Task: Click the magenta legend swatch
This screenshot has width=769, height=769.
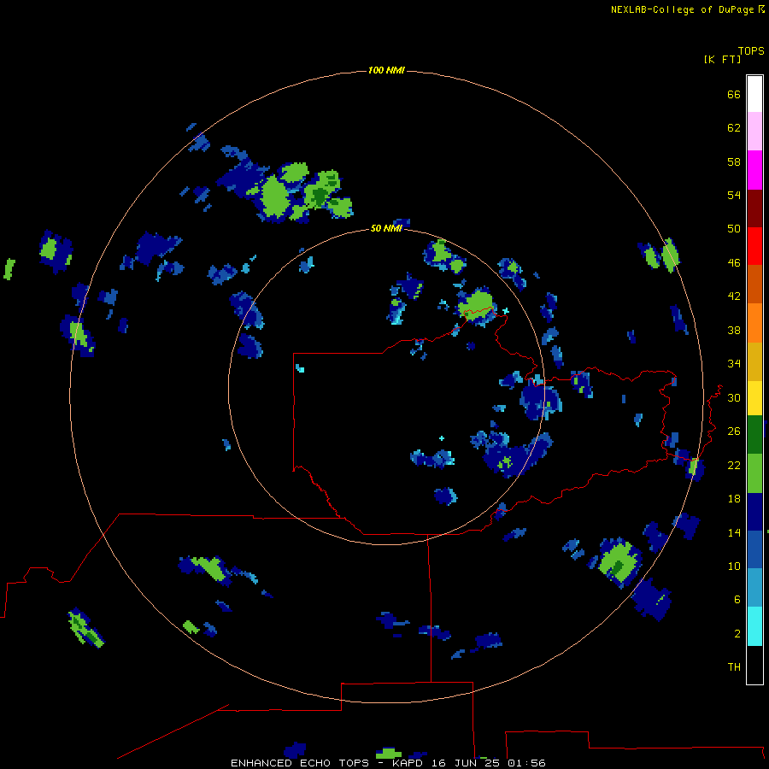Action: click(754, 170)
